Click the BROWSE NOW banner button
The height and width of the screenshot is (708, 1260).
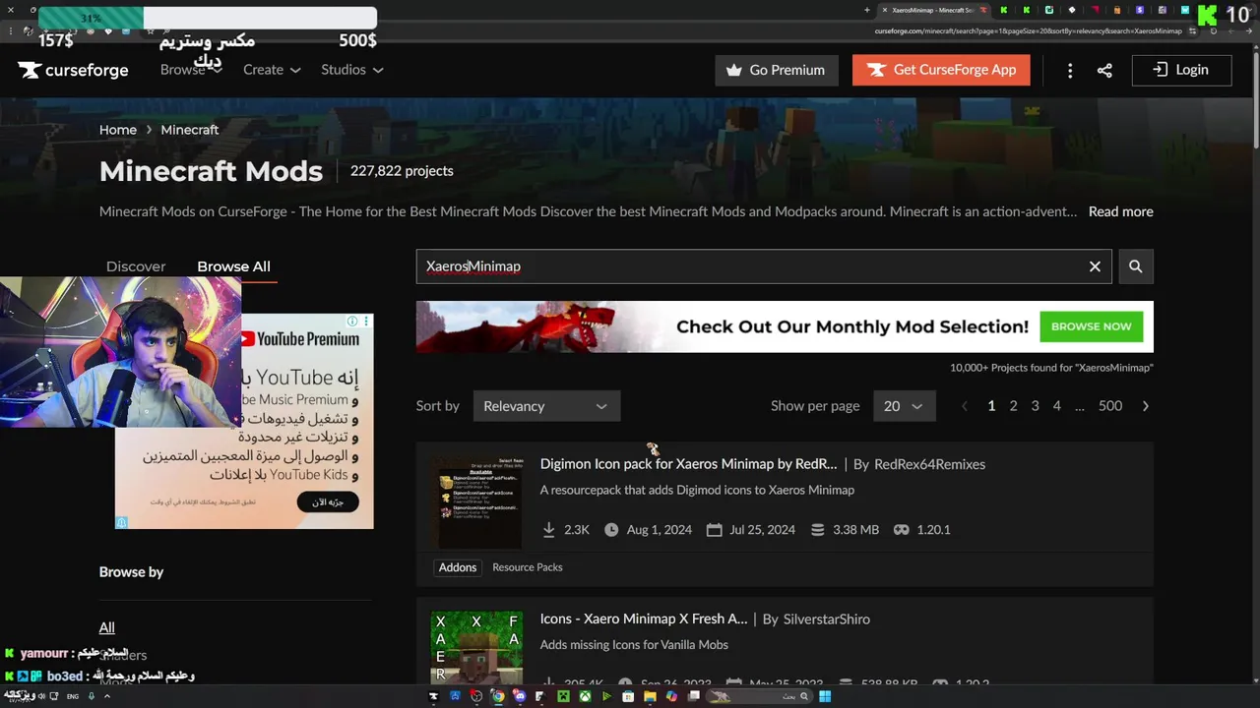pyautogui.click(x=1091, y=326)
